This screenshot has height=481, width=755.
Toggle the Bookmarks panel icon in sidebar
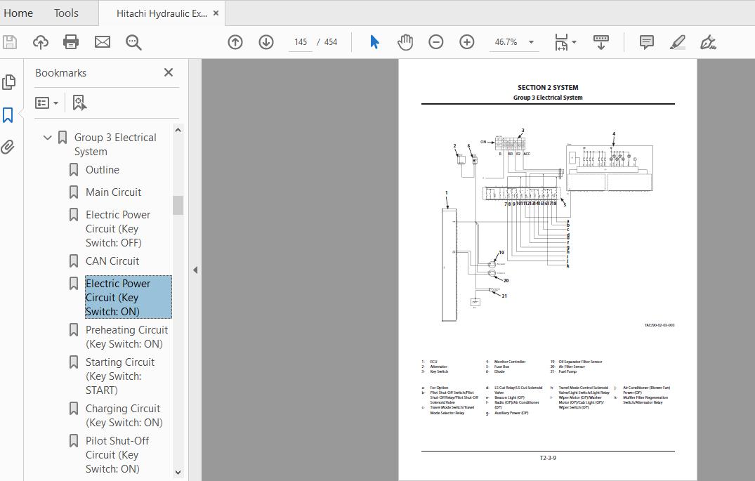[x=8, y=115]
